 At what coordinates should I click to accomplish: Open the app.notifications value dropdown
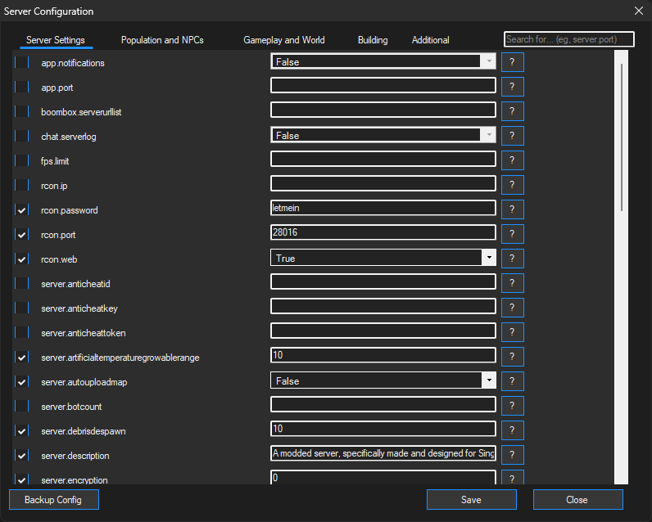[x=489, y=61]
